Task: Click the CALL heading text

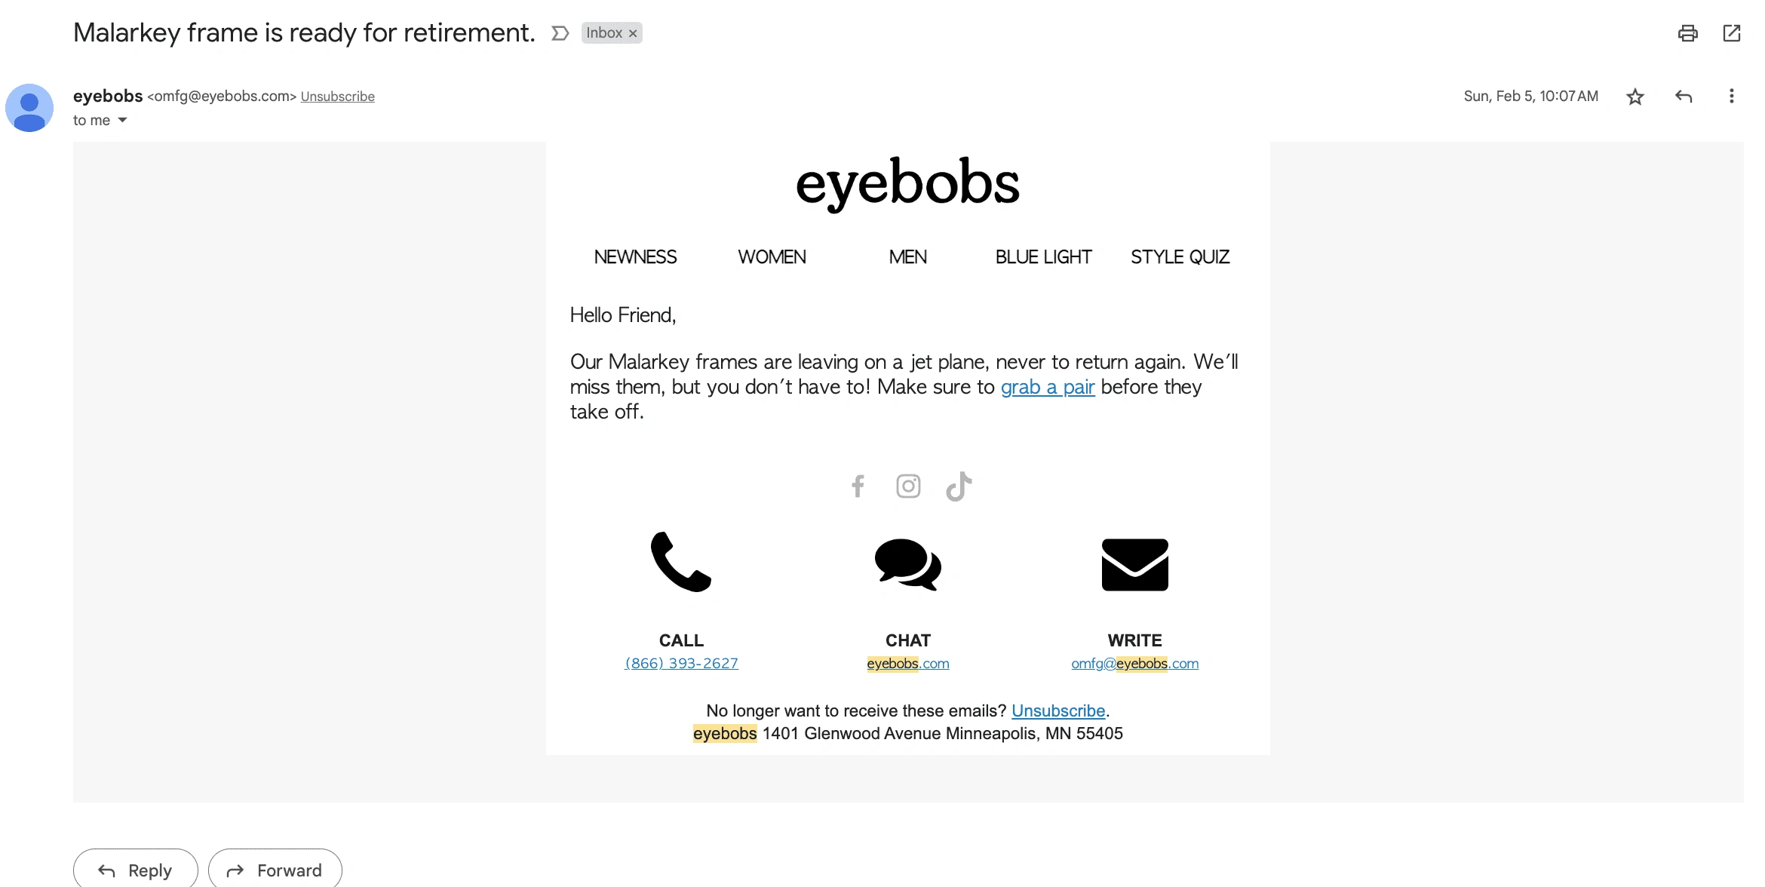Action: click(x=681, y=640)
